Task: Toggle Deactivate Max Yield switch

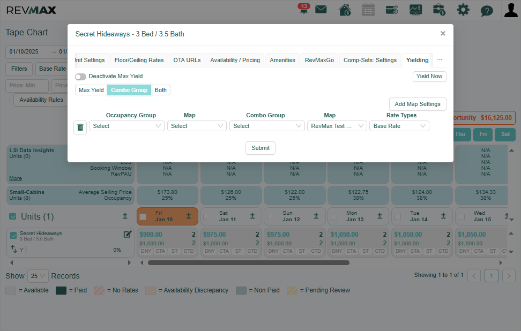Action: 80,77
